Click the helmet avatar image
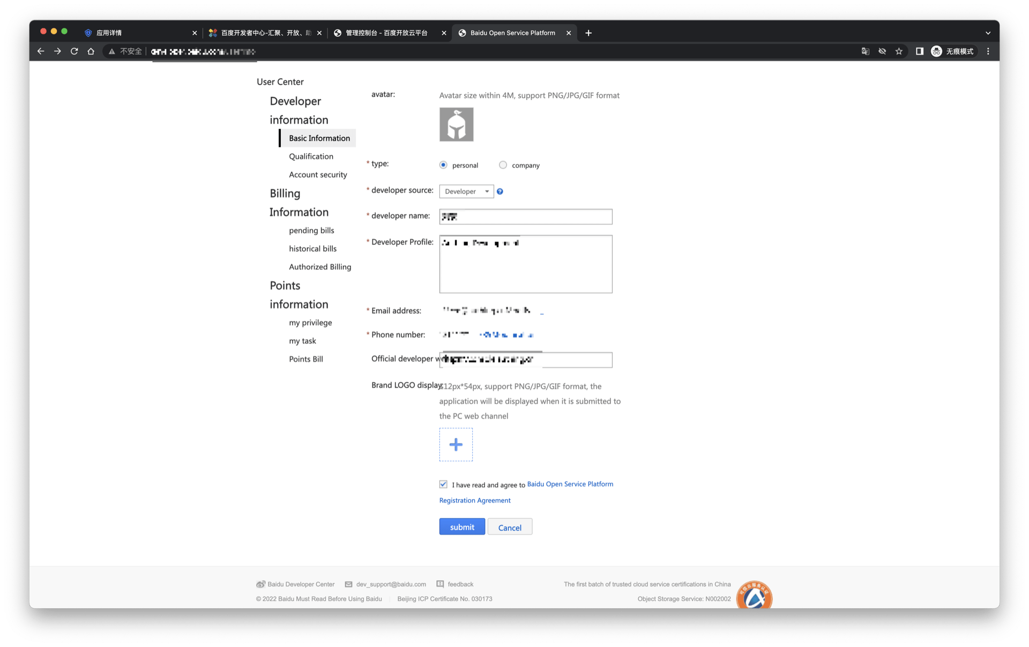The image size is (1029, 647). 456,124
